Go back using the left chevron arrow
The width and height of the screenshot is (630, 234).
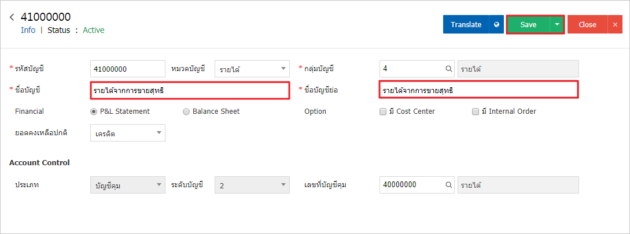[x=12, y=17]
